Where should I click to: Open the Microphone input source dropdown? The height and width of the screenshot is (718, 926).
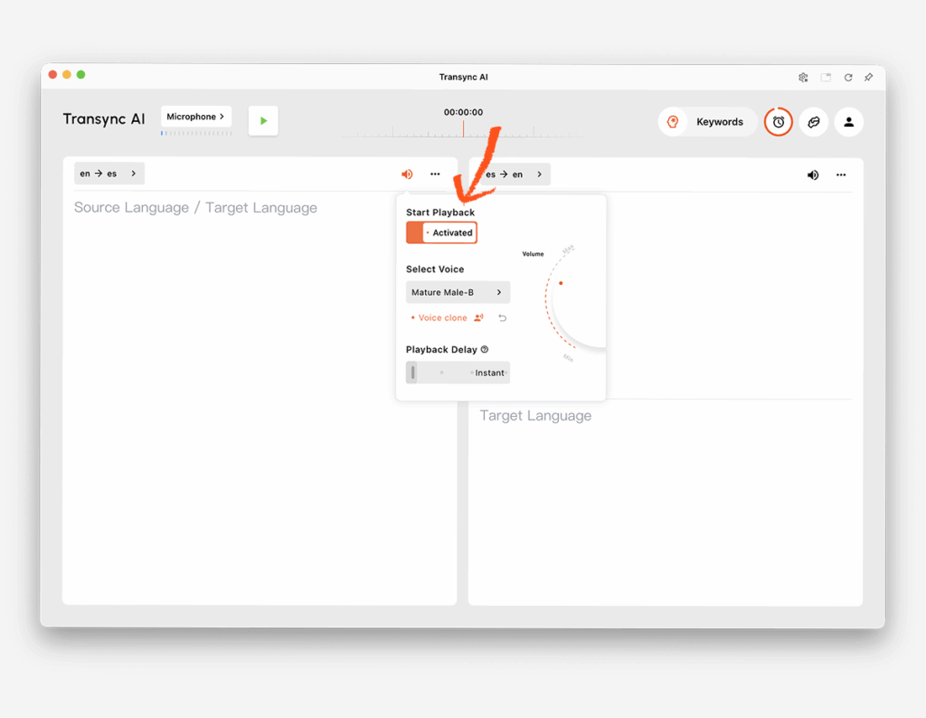[195, 117]
